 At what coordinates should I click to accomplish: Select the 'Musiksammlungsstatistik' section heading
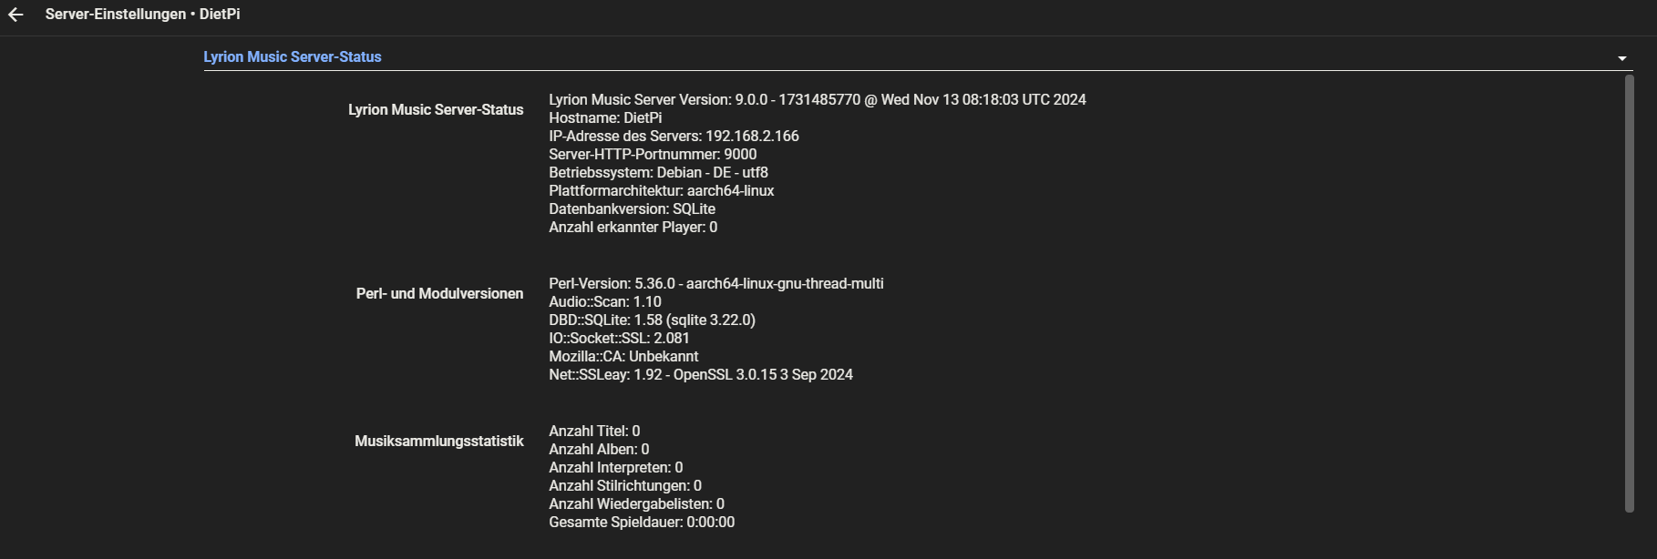[439, 441]
